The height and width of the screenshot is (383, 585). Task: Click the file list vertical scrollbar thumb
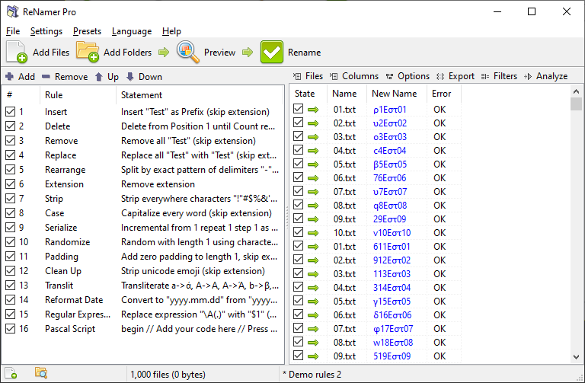(577, 105)
